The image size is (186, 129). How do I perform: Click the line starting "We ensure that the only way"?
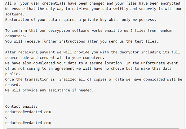[93, 9]
